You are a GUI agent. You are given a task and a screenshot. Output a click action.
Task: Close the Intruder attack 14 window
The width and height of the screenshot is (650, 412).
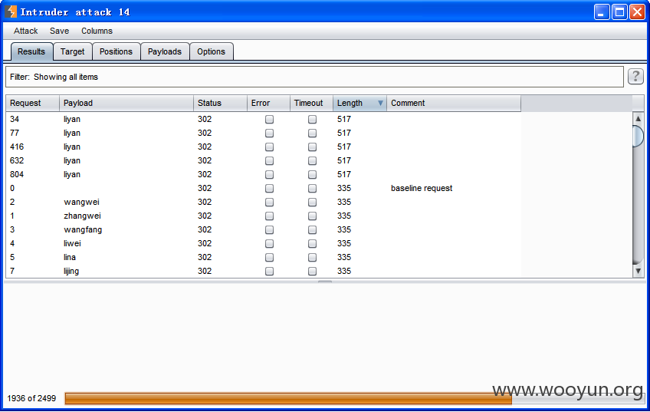point(637,12)
